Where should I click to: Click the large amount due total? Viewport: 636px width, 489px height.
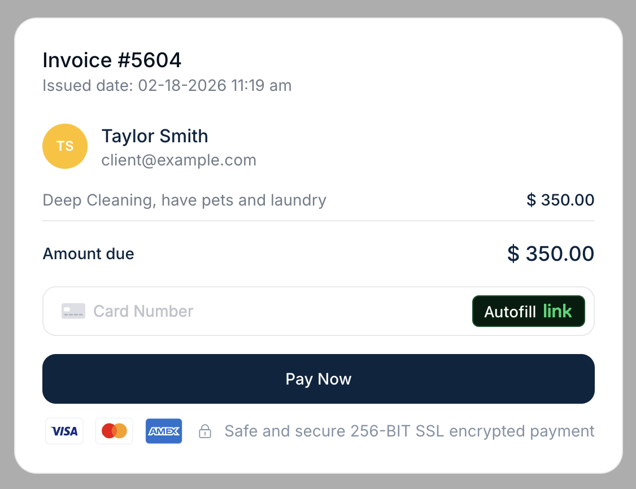[x=551, y=254]
